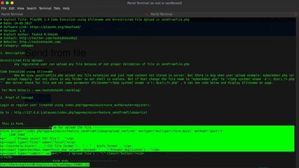Screen dimensions: 299x168
Task: Click the 'CSV file format' help-block line
Action: (66, 146)
